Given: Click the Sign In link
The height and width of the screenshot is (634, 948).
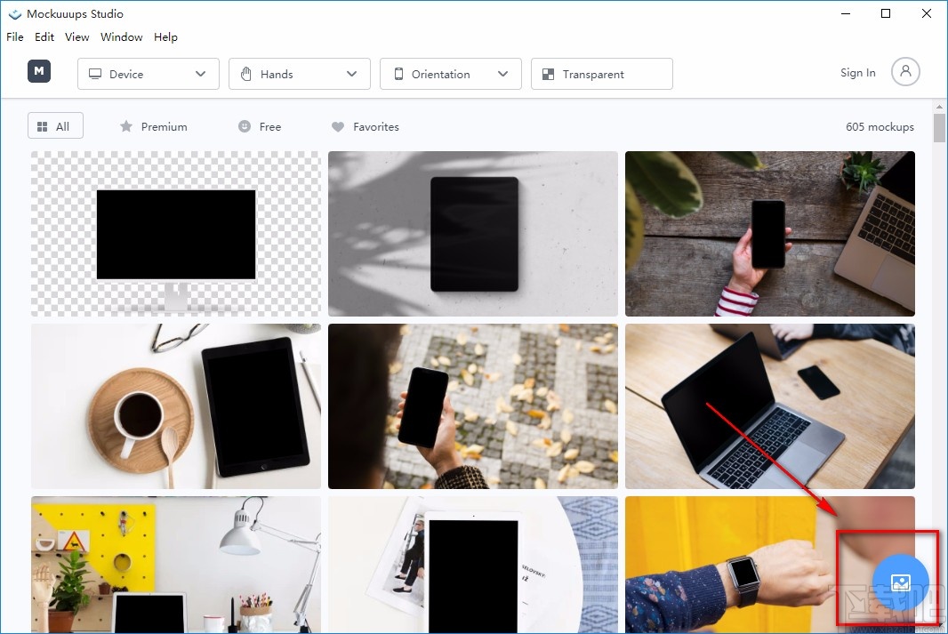Looking at the screenshot, I should (856, 73).
